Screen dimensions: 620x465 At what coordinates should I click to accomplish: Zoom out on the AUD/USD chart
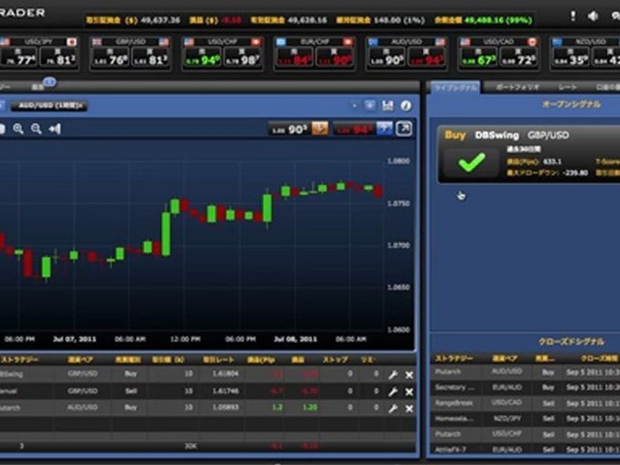36,129
